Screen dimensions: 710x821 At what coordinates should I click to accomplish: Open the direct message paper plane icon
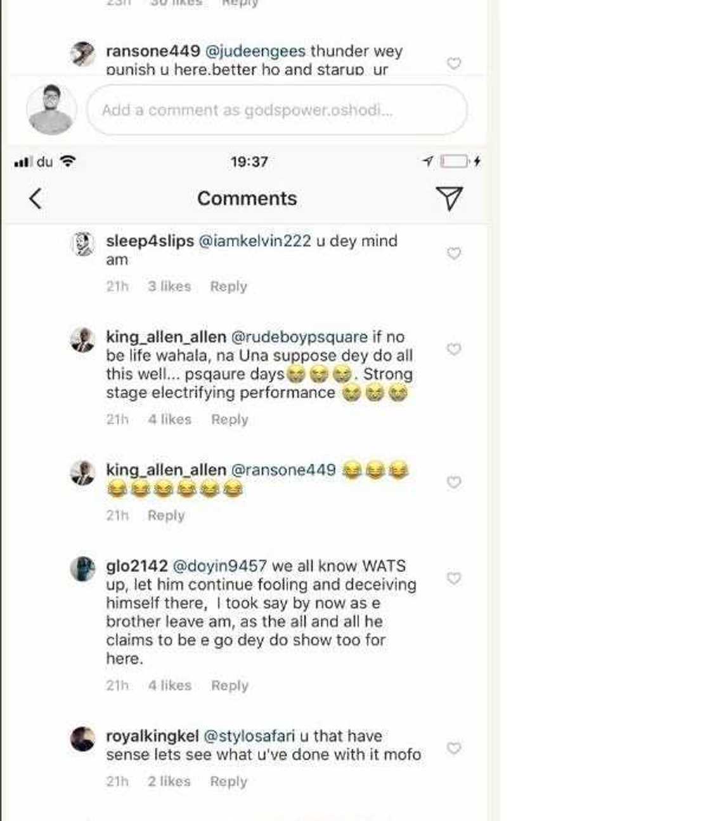point(449,198)
